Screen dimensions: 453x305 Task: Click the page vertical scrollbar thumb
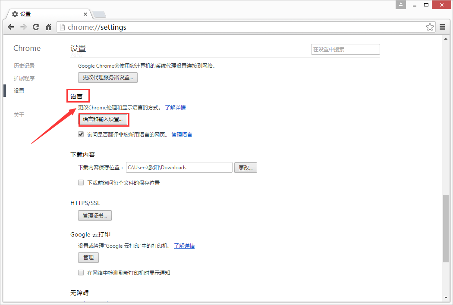[446, 228]
